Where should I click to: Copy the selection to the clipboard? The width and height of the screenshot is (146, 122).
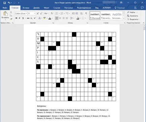11,16
